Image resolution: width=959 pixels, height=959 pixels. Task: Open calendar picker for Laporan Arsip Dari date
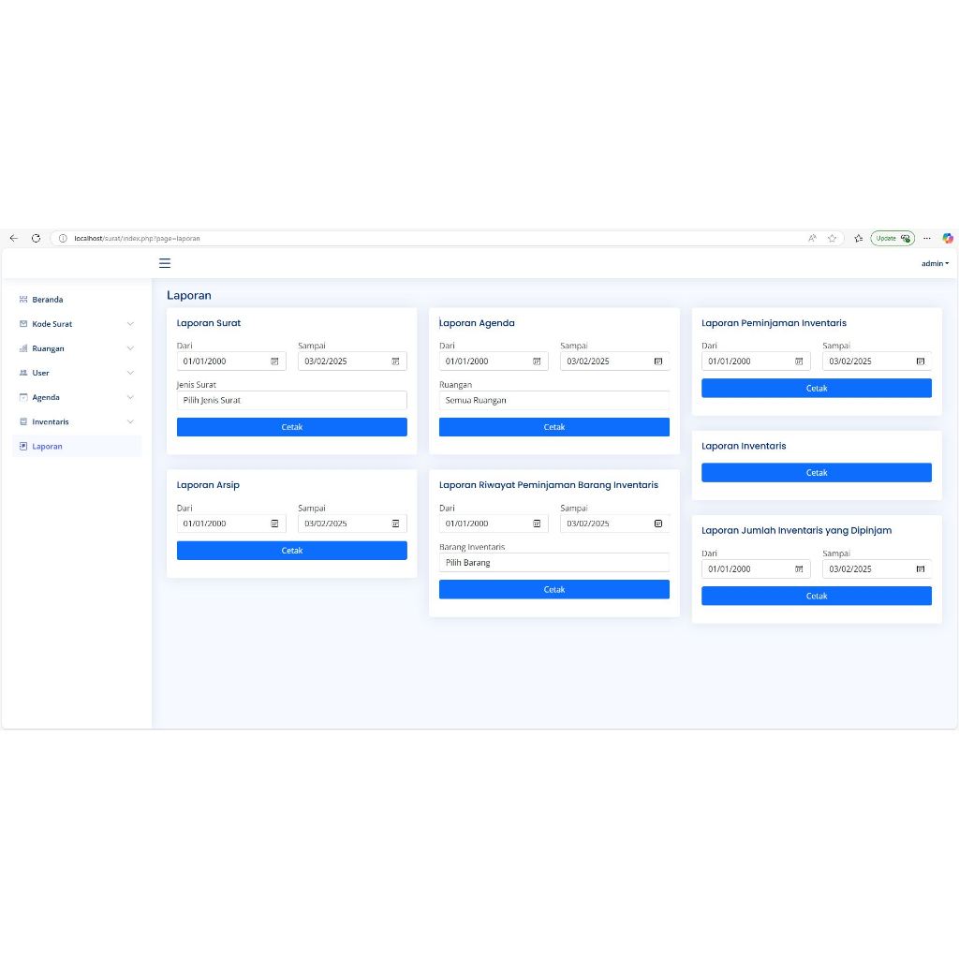click(x=274, y=524)
